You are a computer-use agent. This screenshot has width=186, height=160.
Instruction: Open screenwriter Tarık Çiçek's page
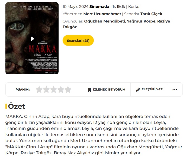click(x=151, y=14)
